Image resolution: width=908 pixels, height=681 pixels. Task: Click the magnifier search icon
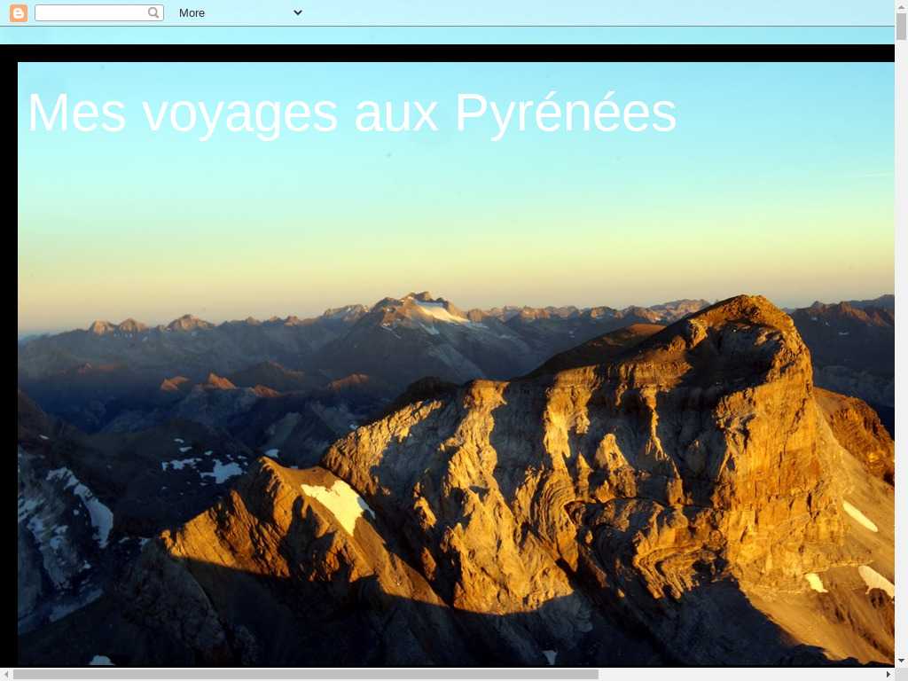pos(153,12)
